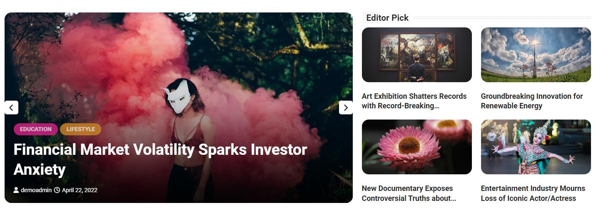
Task: Open the pink flower documentary thumbnail
Action: click(417, 147)
